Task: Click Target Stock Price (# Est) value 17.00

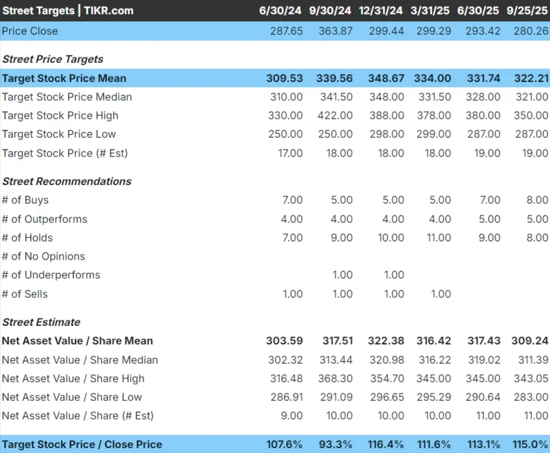Action: pos(290,153)
